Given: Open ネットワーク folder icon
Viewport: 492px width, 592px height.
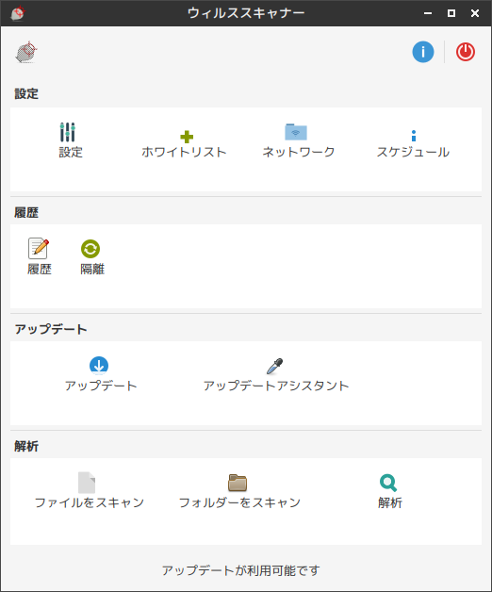Looking at the screenshot, I should [296, 132].
